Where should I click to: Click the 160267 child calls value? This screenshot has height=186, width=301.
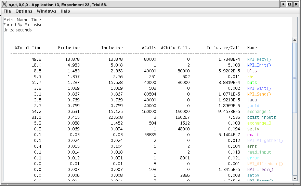pos(183,117)
